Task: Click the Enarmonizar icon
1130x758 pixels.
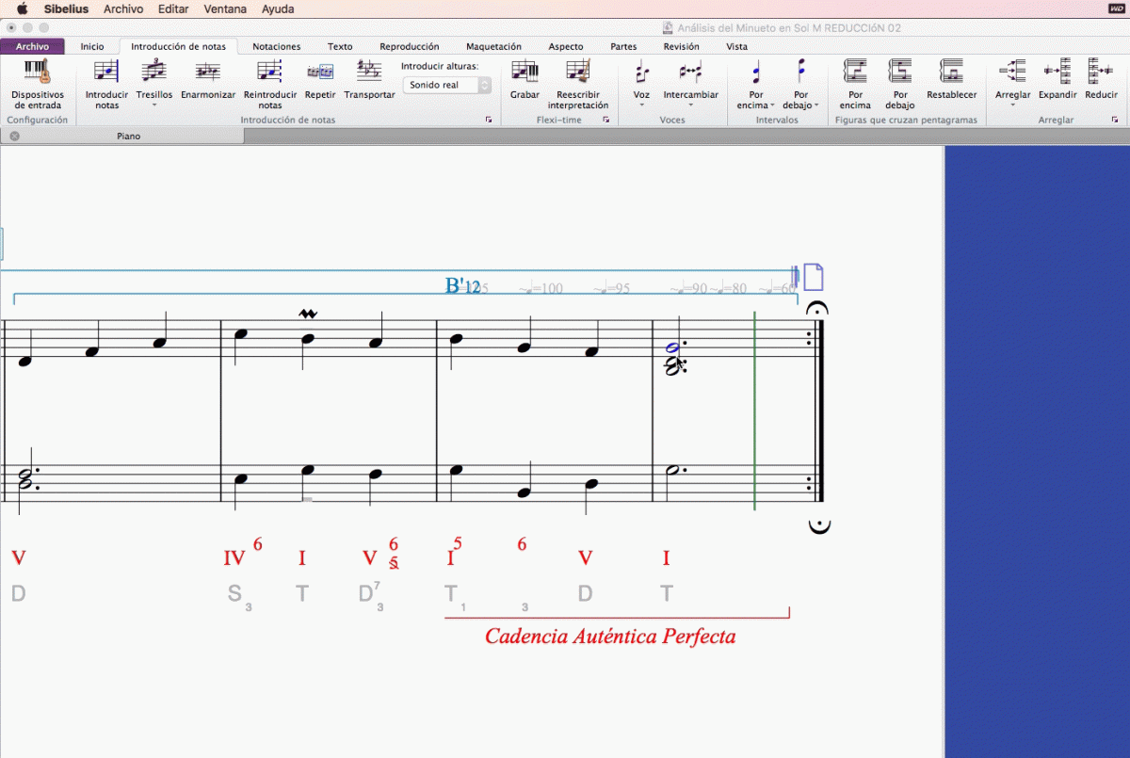Action: tap(207, 72)
